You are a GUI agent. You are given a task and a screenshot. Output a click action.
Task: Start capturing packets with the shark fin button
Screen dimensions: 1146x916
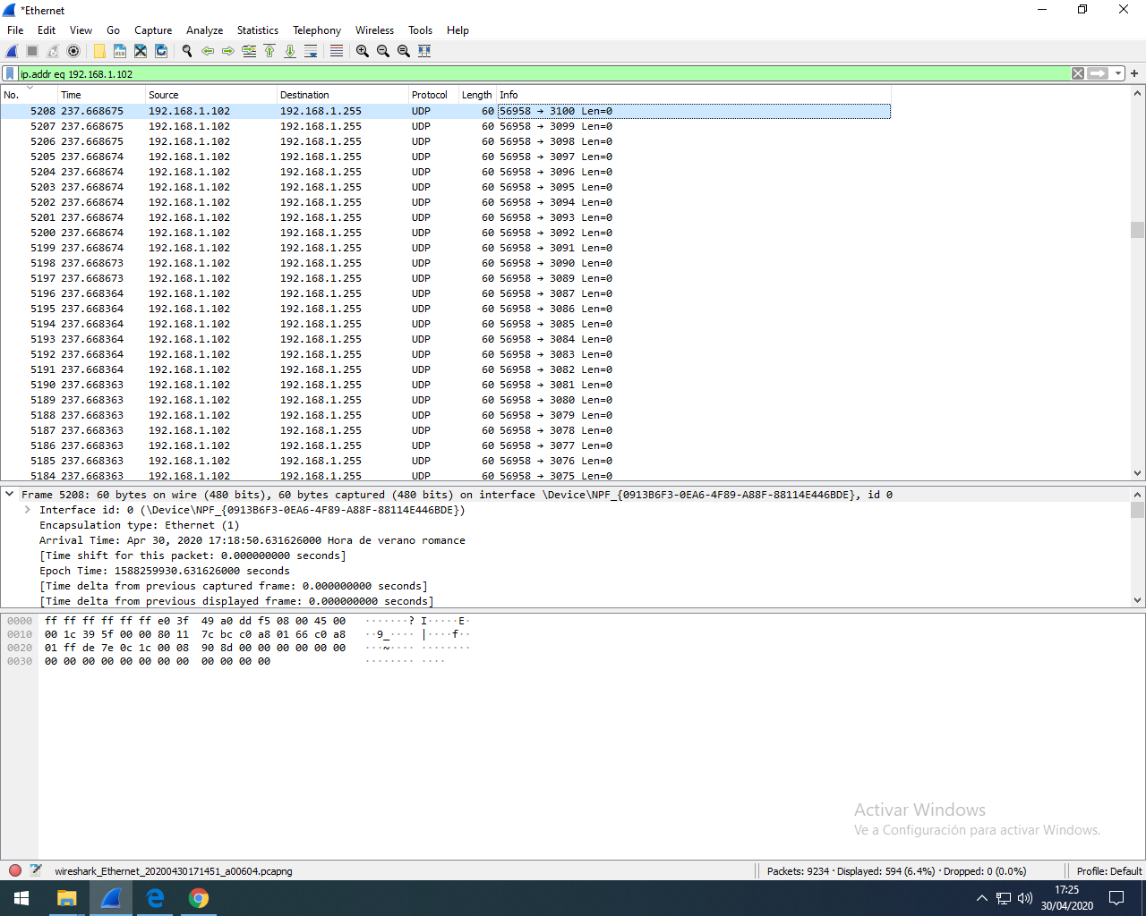pyautogui.click(x=13, y=51)
